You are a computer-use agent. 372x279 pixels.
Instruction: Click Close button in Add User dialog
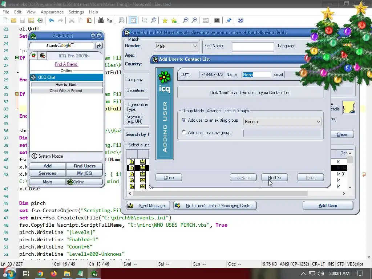169,177
